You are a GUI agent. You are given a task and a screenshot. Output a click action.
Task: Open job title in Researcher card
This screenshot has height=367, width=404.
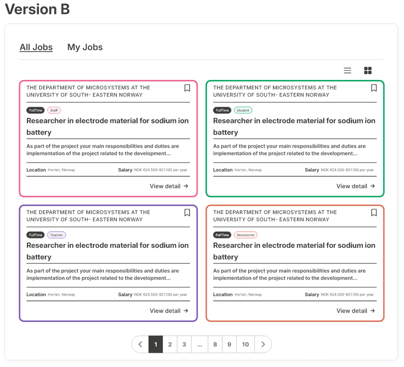pos(294,251)
